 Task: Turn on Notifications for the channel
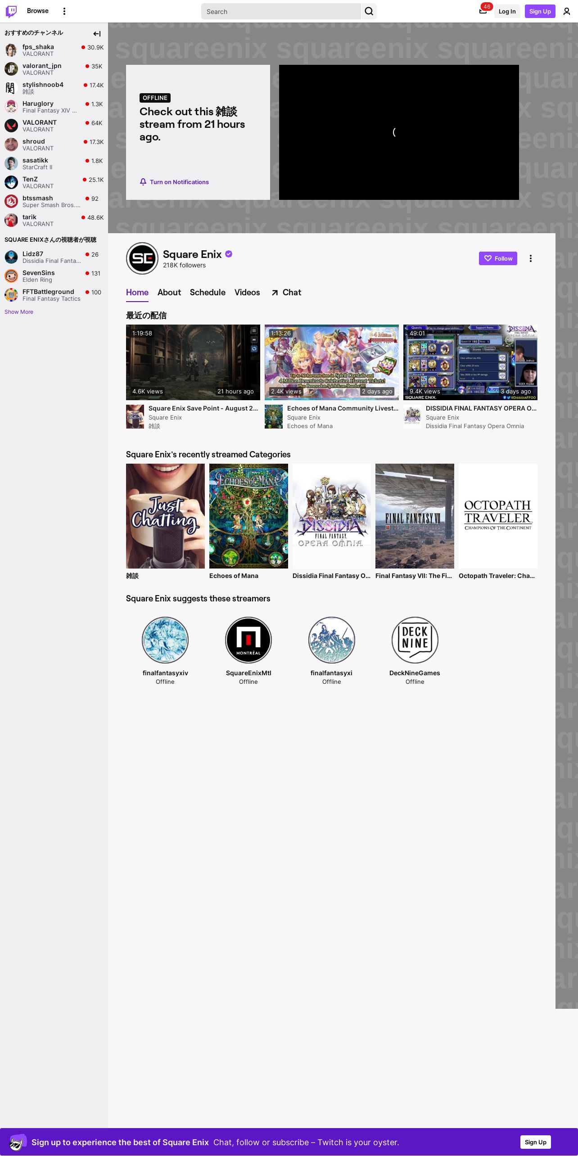click(x=174, y=182)
